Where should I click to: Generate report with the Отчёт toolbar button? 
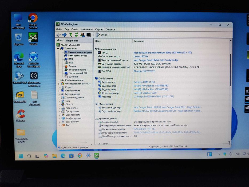(x=101, y=35)
